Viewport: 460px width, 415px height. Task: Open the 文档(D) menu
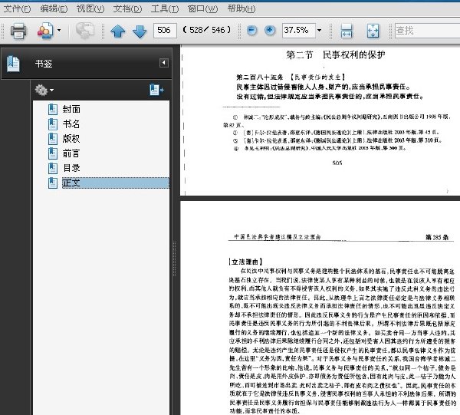[x=127, y=8]
